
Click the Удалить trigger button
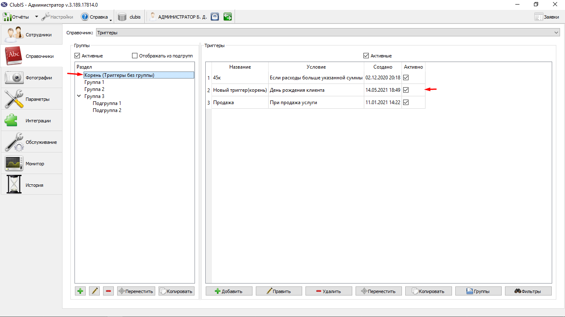329,291
